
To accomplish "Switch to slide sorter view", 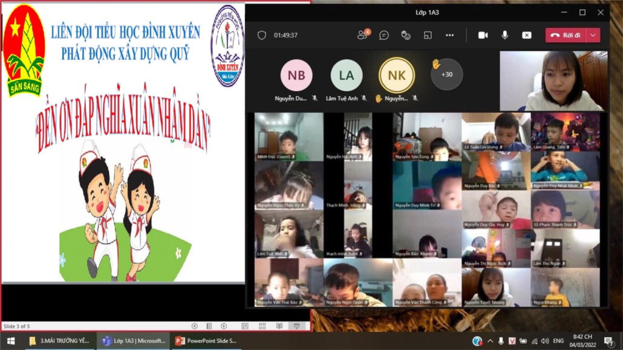I will point(262,326).
